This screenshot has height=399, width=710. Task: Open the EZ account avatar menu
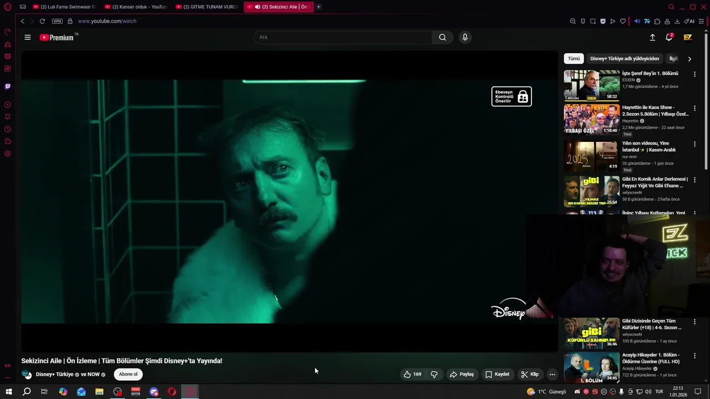(x=688, y=37)
